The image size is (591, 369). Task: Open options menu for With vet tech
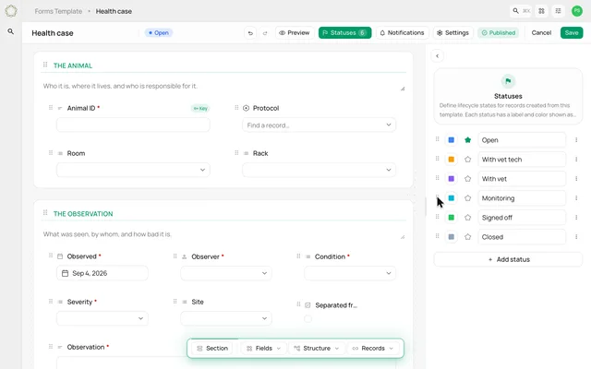(576, 160)
